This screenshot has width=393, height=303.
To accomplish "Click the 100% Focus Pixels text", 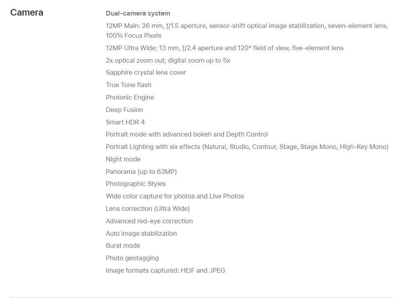I will [134, 35].
